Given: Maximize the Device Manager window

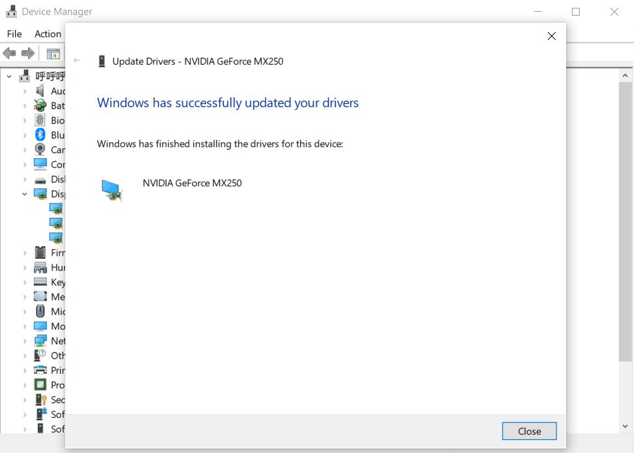Looking at the screenshot, I should [x=576, y=12].
